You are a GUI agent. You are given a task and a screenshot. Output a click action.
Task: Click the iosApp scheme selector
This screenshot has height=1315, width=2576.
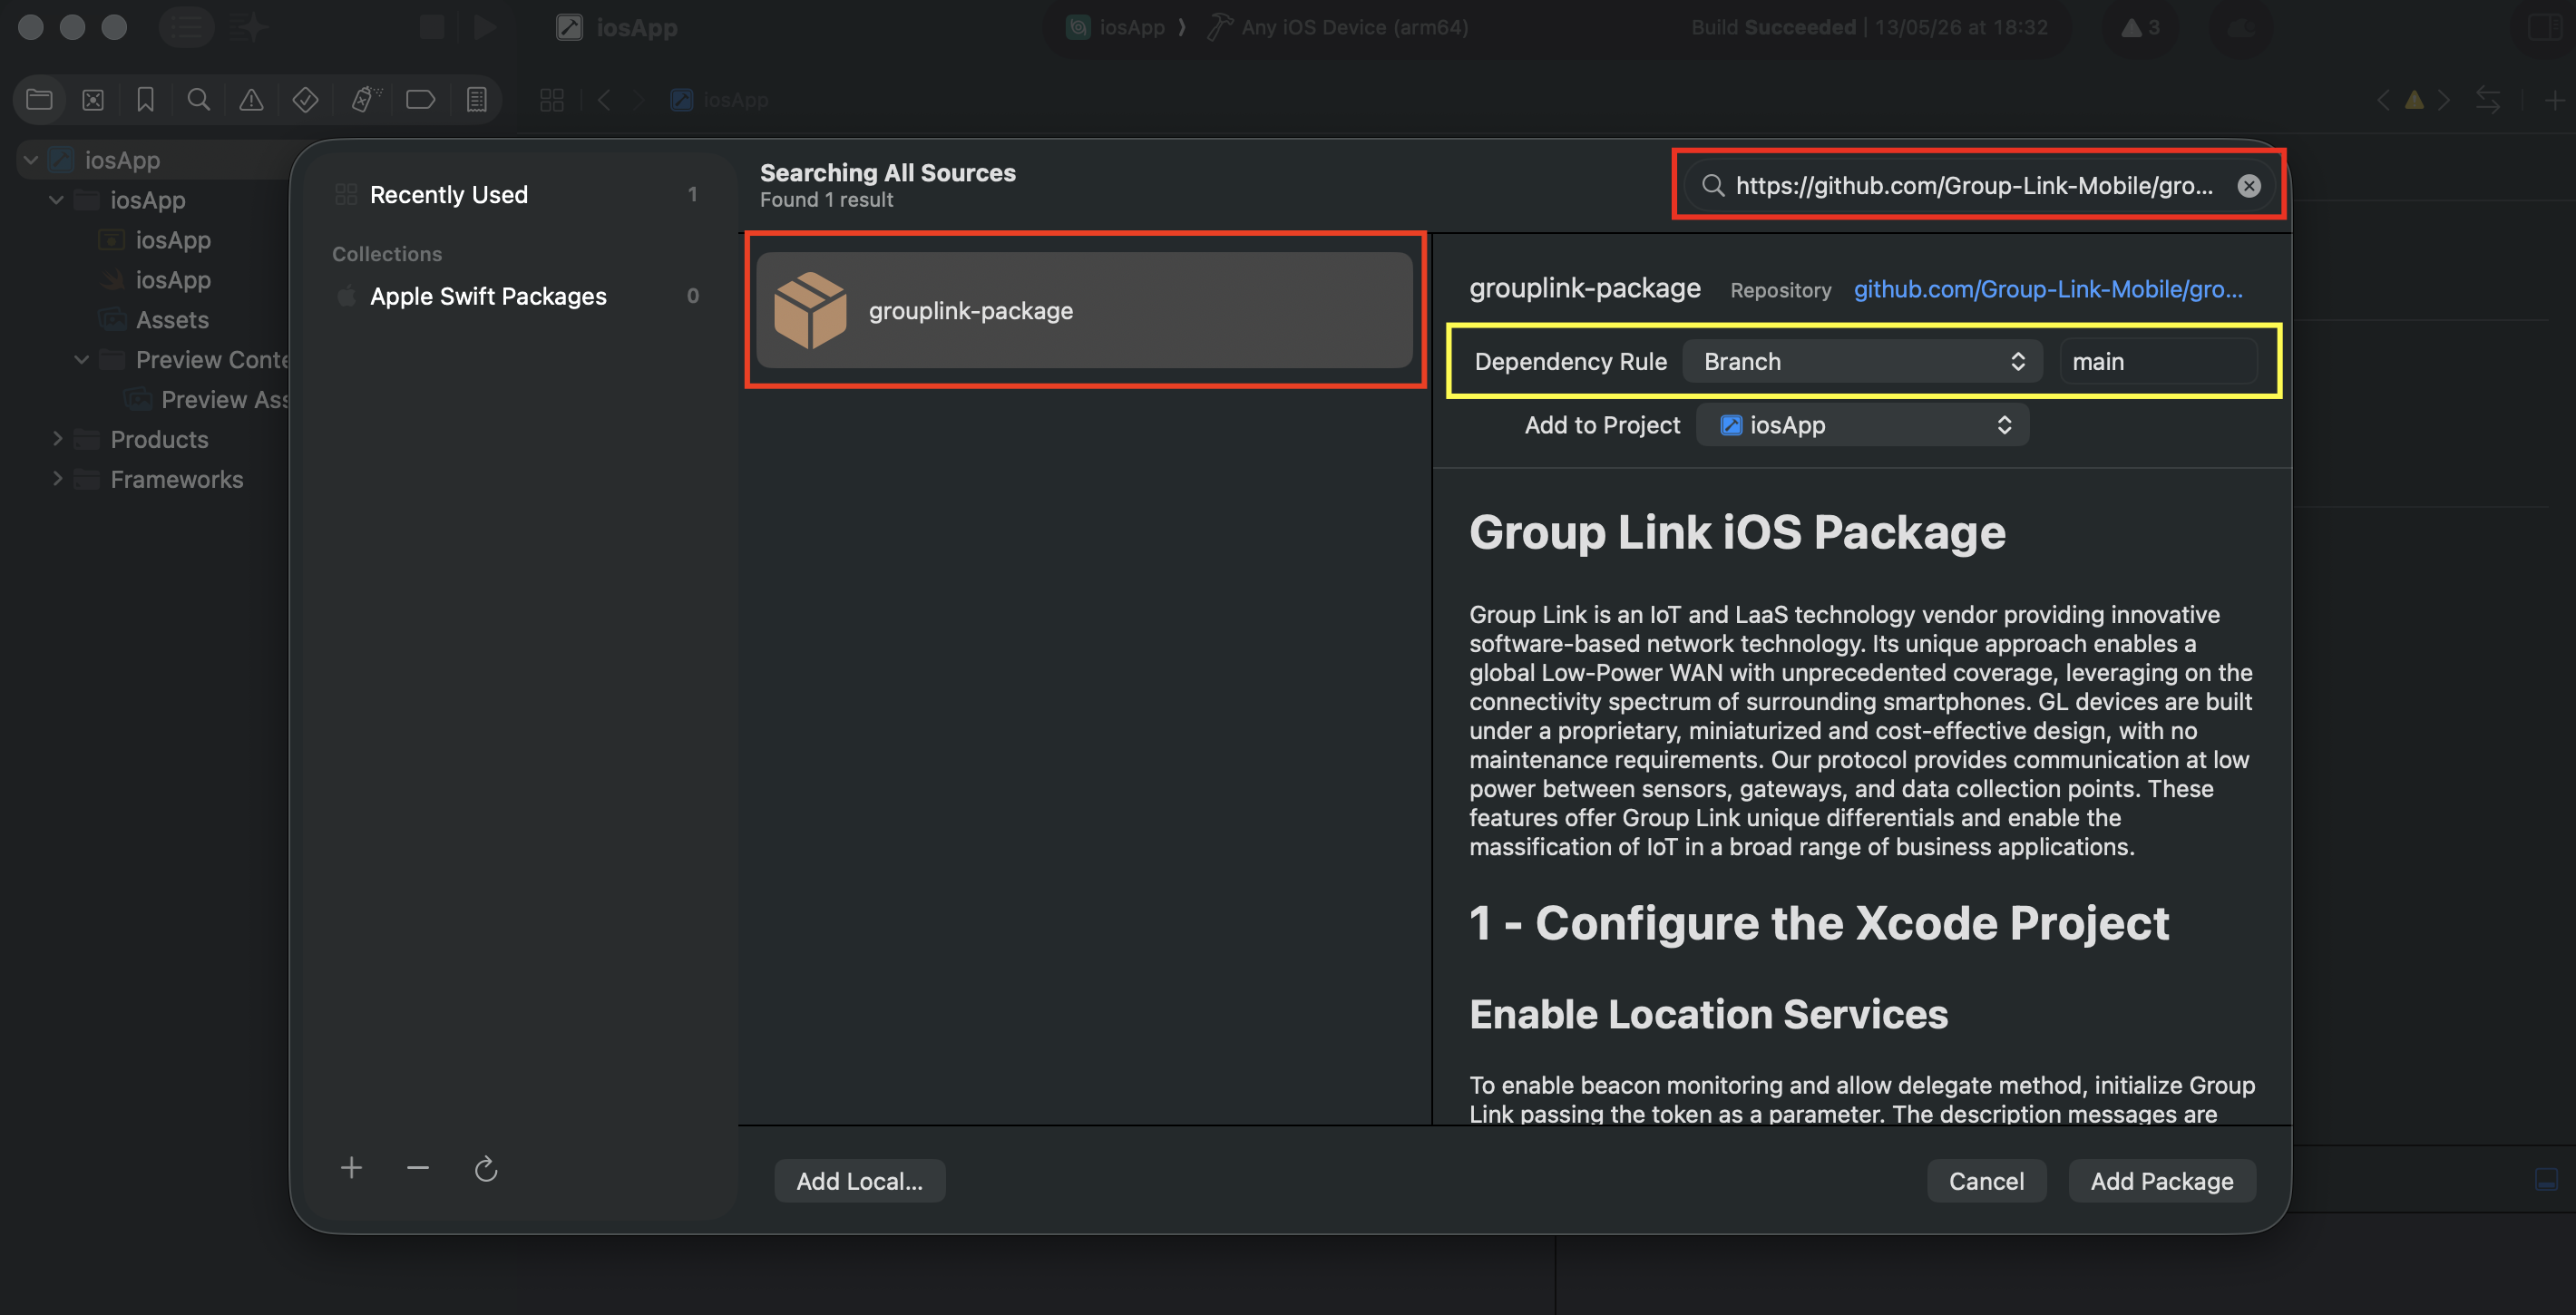coord(1116,27)
